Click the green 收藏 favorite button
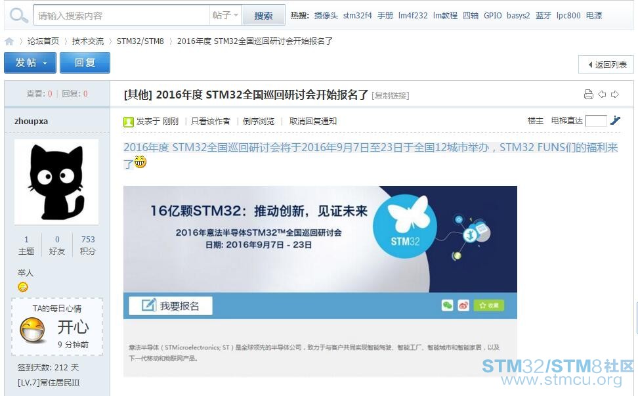The width and height of the screenshot is (638, 396). pyautogui.click(x=488, y=305)
